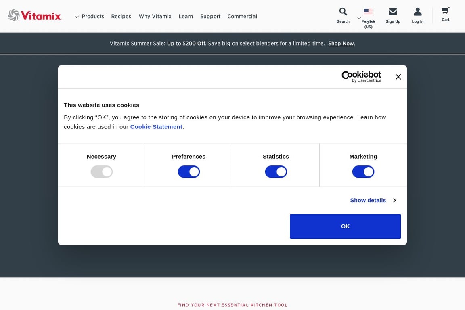Click the Necessary category label

pos(101,157)
